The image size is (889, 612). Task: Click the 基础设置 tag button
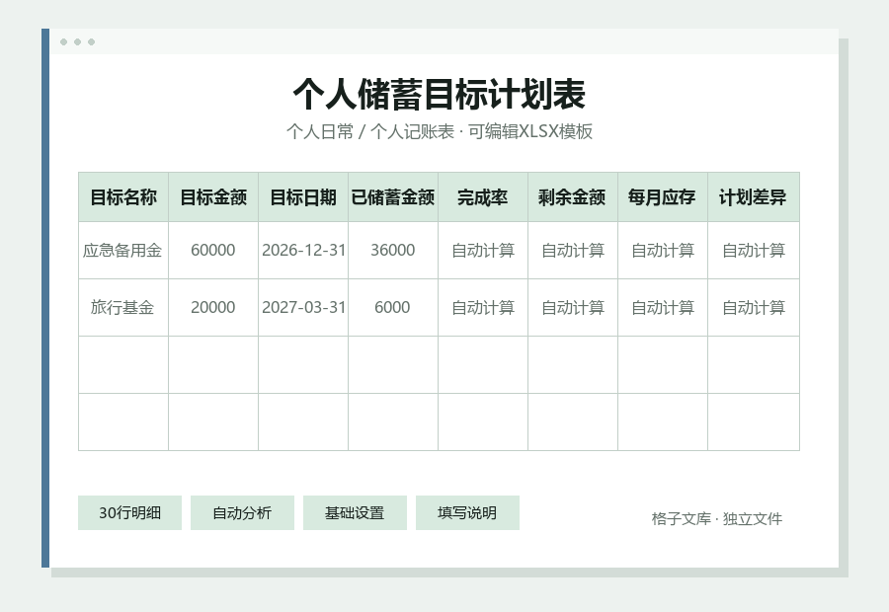355,513
